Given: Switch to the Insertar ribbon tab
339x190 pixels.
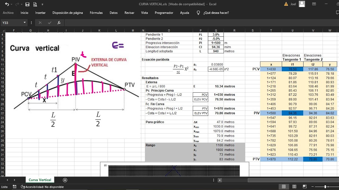Looking at the screenshot, I should [40, 13].
